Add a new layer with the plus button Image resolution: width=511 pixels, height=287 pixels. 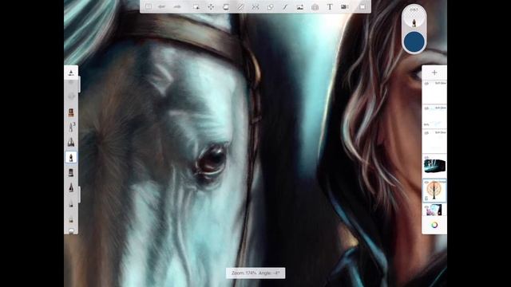point(434,73)
